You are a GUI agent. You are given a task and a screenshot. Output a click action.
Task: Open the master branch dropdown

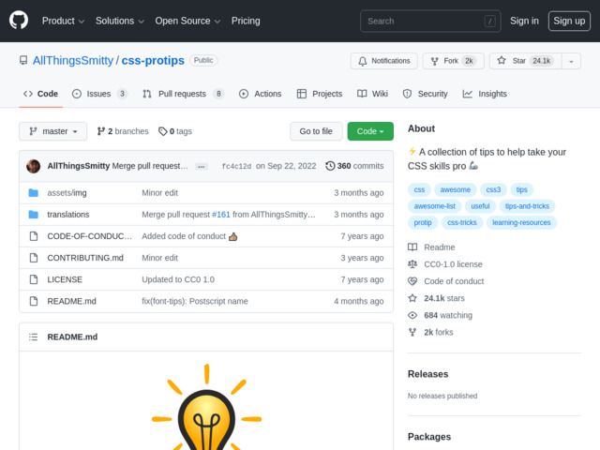pos(53,131)
